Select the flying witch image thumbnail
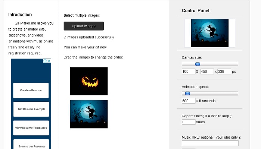This screenshot has height=149, width=261. [x=89, y=114]
